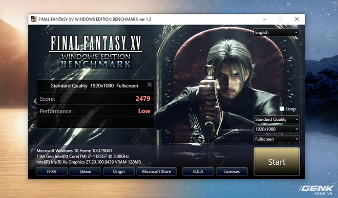Screen dimensions: 338x198
Task: Minimize the benchmark window
Action: pyautogui.click(x=265, y=19)
